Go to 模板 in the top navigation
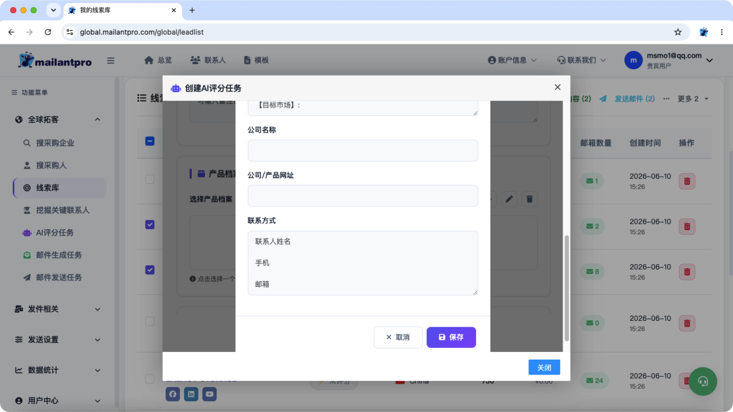The width and height of the screenshot is (733, 412). (256, 60)
